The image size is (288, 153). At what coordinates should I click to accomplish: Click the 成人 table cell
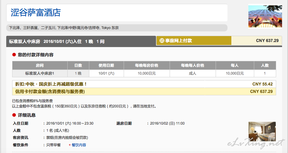tap(193, 73)
